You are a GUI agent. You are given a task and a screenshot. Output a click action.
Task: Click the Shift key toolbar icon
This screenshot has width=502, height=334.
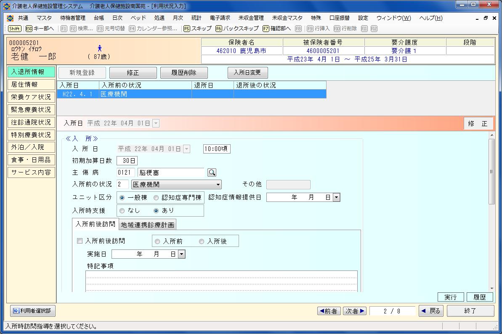click(14, 29)
